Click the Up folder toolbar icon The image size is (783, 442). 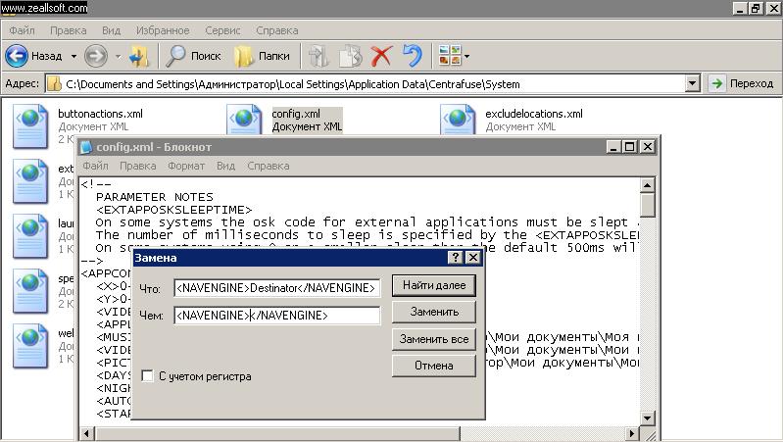[x=139, y=56]
